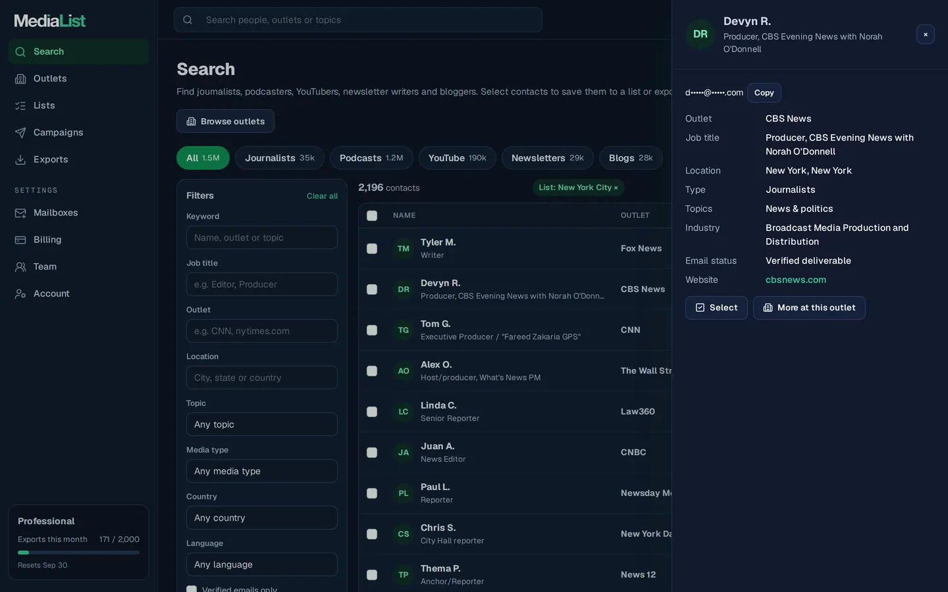Check the box for Devyn R.
The image size is (948, 592).
pos(372,289)
